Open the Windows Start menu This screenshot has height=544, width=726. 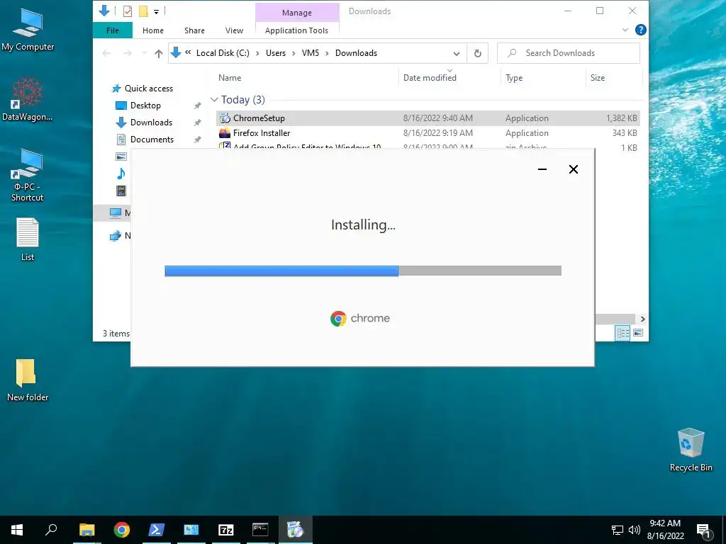[x=17, y=530]
